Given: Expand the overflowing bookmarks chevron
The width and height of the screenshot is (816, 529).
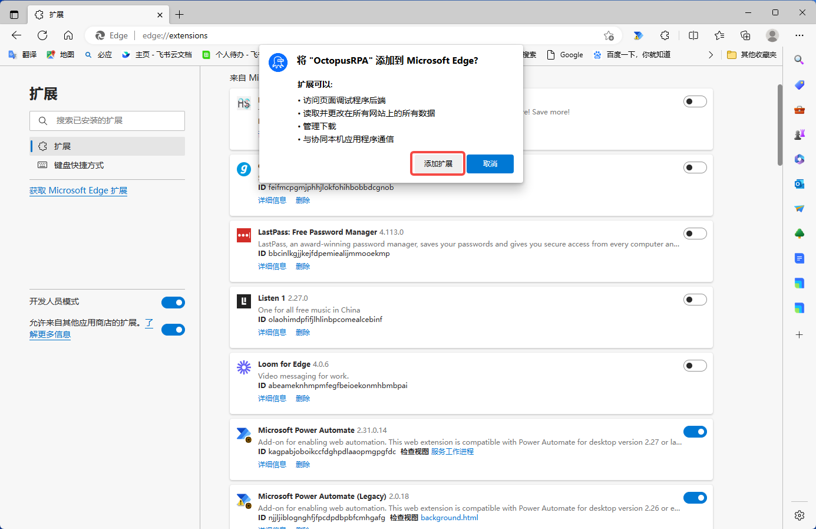Looking at the screenshot, I should coord(711,55).
